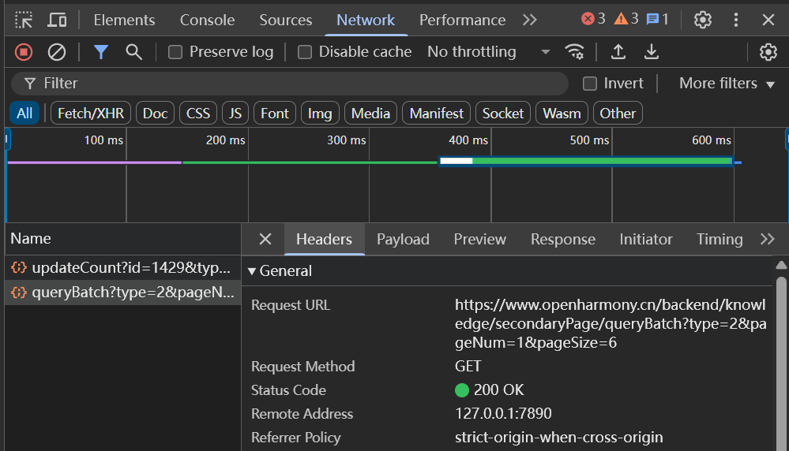
Task: Clear the network log
Action: 57,52
